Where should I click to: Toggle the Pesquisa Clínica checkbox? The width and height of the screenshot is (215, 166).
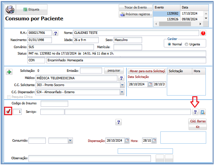tap(9, 97)
